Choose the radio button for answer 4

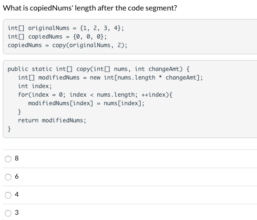8,195
